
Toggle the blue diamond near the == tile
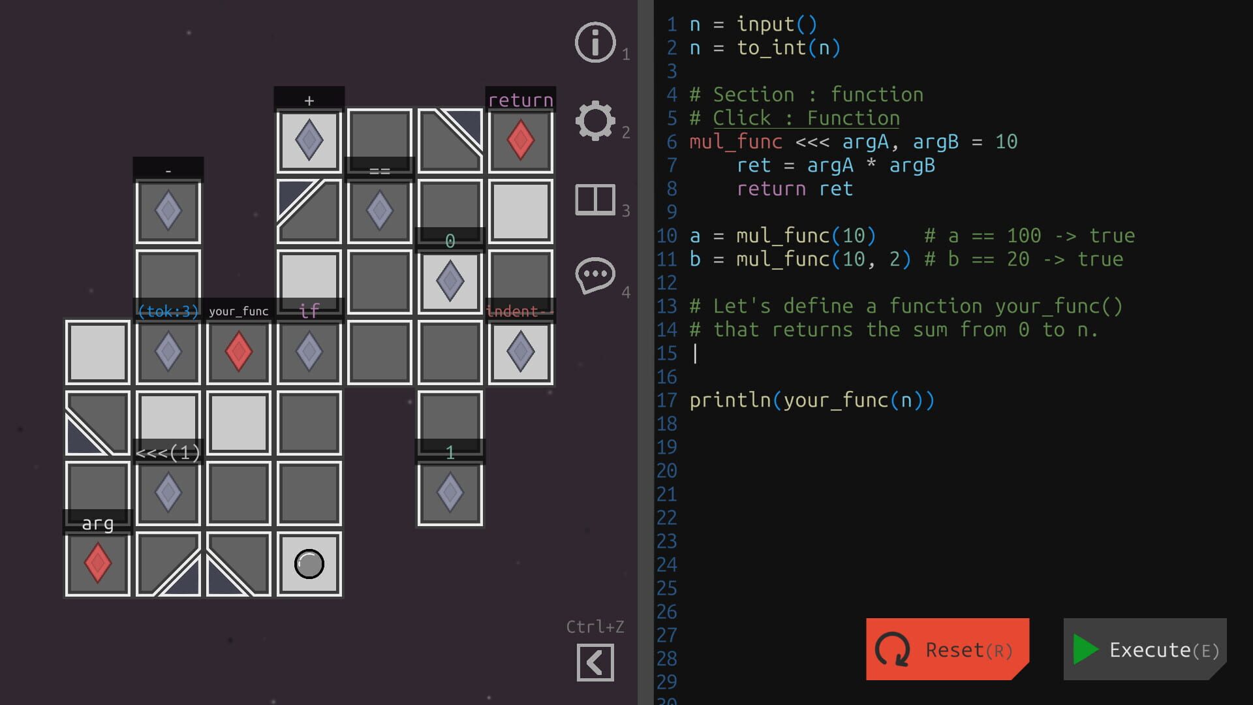coord(379,209)
